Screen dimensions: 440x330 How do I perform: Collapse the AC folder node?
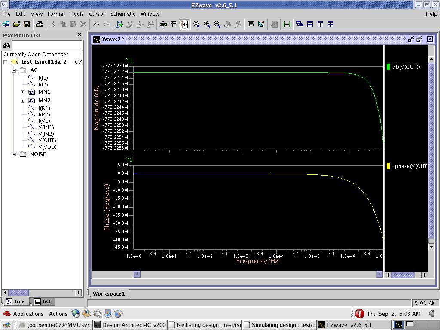click(14, 70)
